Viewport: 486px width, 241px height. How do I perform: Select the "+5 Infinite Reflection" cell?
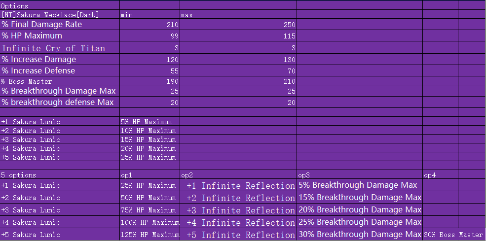tap(241, 235)
